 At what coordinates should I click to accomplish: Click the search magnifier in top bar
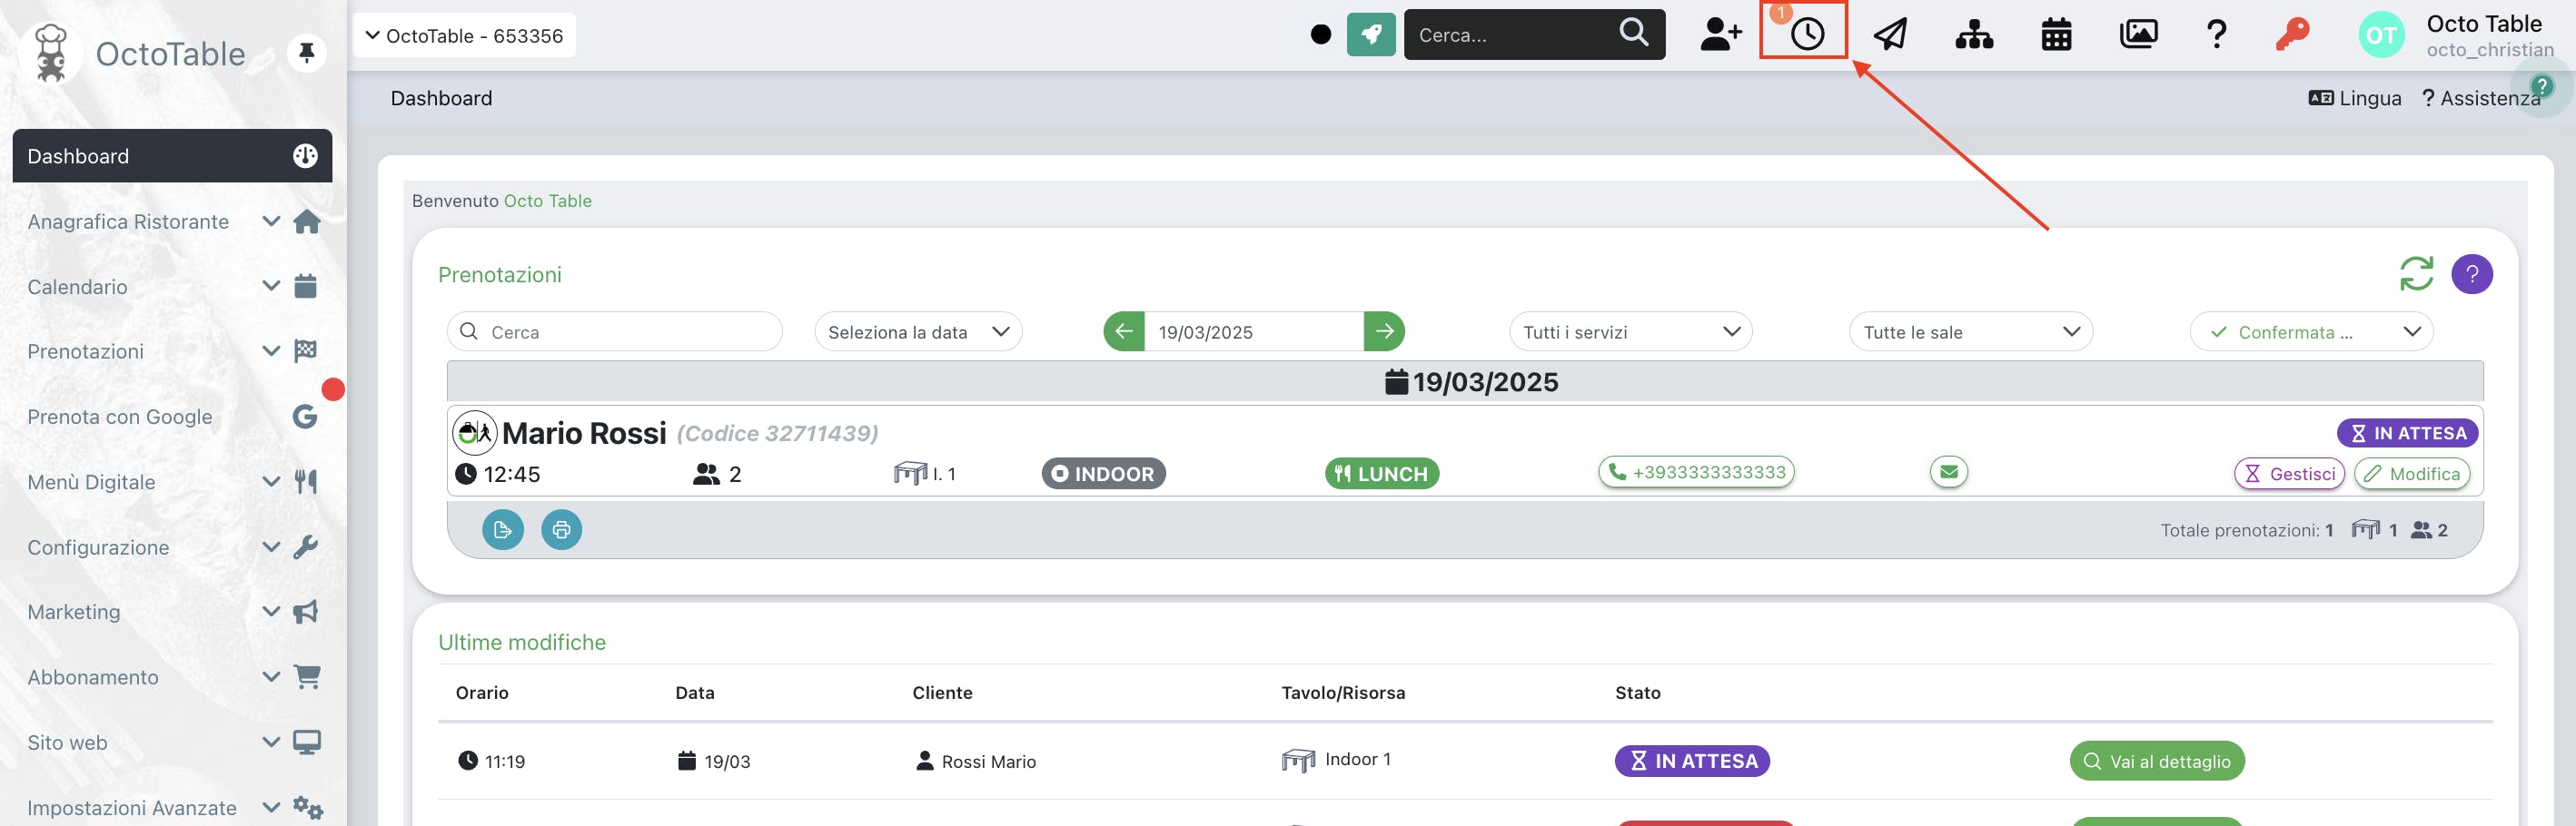[x=1633, y=33]
